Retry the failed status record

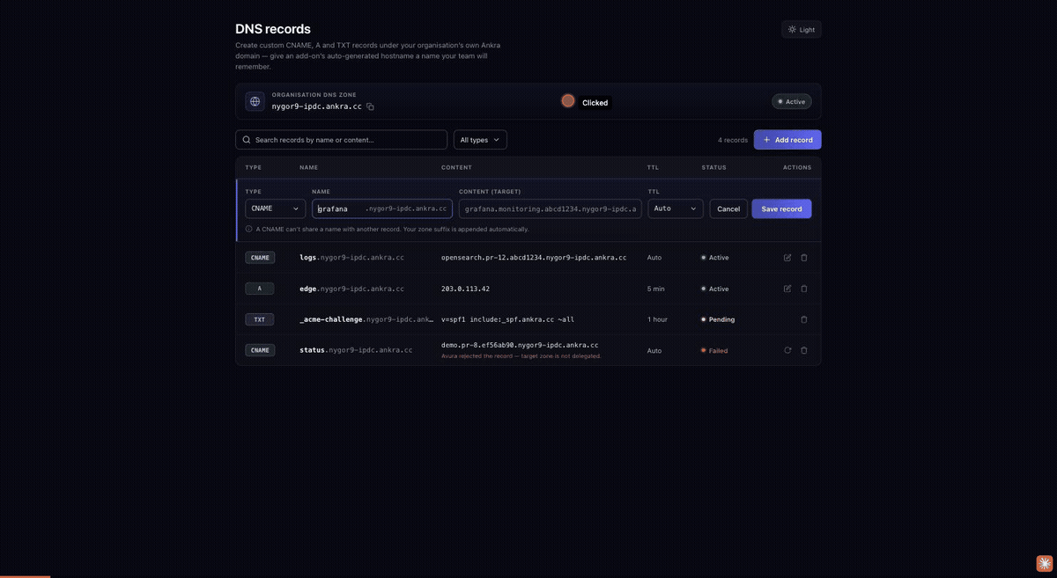tap(787, 350)
